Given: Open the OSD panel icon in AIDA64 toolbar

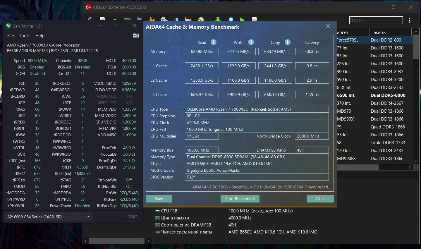Looking at the screenshot, I should pyautogui.click(x=189, y=19).
